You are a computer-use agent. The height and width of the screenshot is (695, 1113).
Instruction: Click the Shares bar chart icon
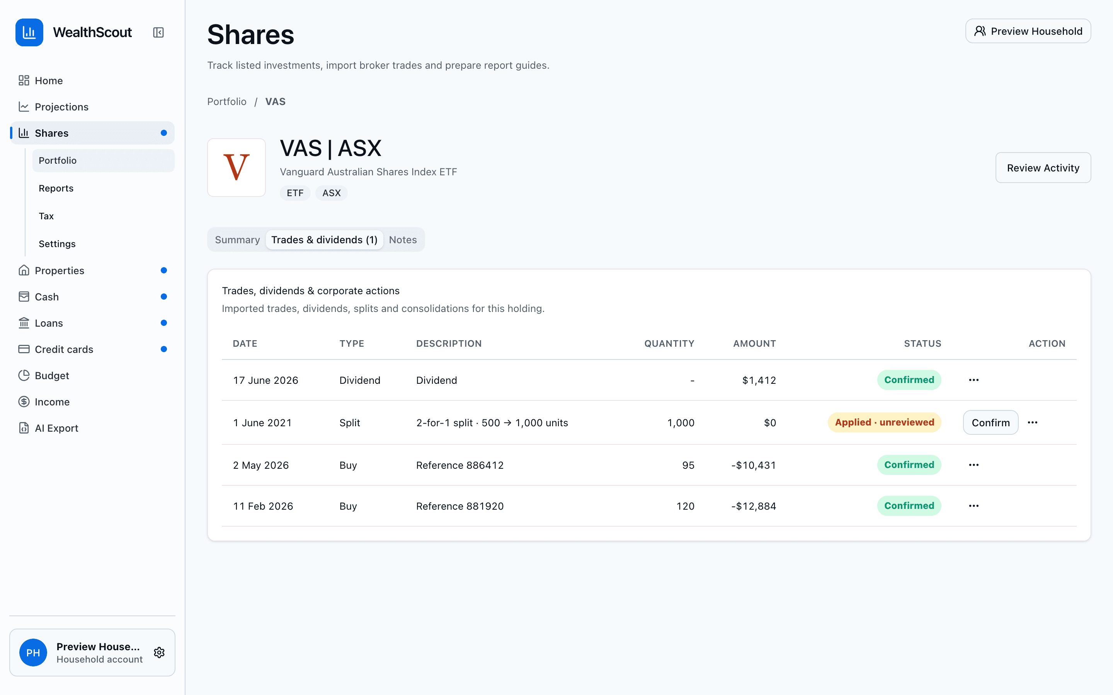(x=24, y=133)
